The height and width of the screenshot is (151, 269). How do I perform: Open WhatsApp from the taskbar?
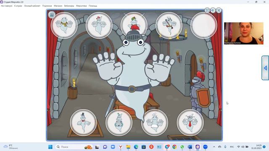coord(182,147)
